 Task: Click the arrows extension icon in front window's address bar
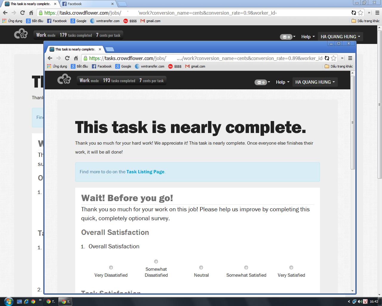[x=327, y=58]
